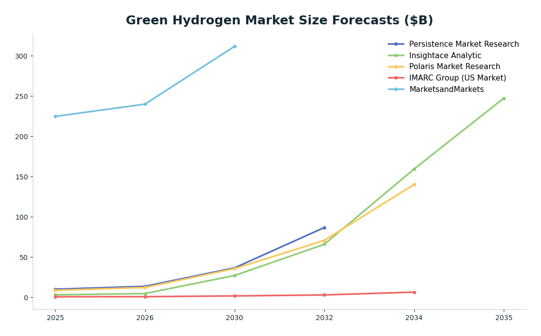Click MarketsandMarkets data point at 2026
Viewport: 541px width, 336px height.
click(x=145, y=104)
